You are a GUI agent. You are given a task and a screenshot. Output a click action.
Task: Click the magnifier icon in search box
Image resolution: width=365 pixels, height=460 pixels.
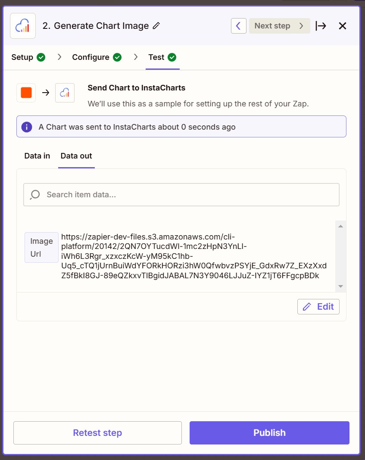tap(35, 195)
